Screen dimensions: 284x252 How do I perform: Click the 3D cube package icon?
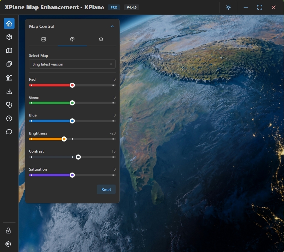point(9,37)
